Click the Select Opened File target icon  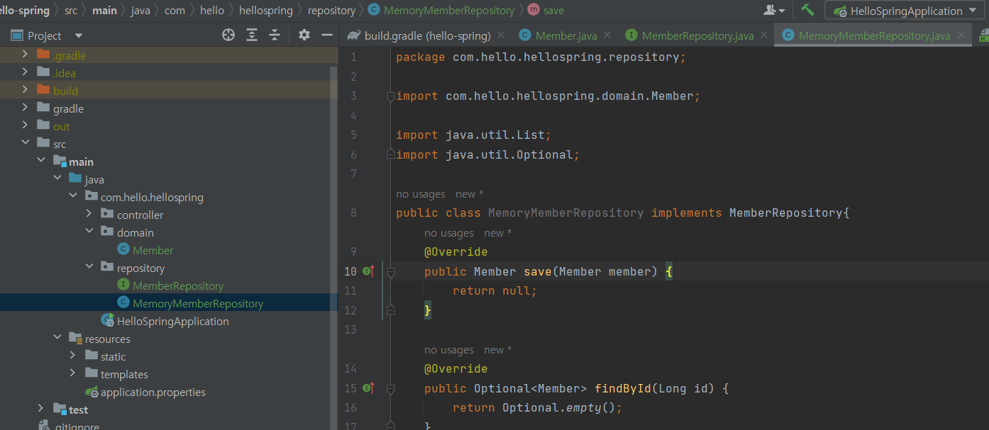point(228,35)
